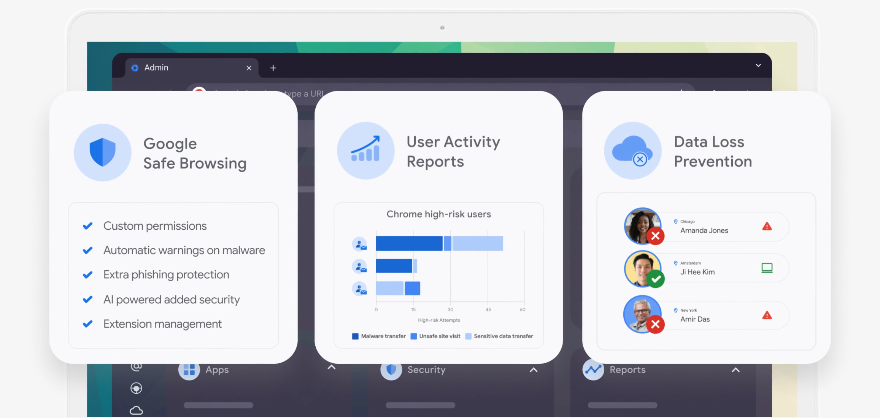Click the Chicago location pin icon
Image resolution: width=880 pixels, height=418 pixels.
676,222
